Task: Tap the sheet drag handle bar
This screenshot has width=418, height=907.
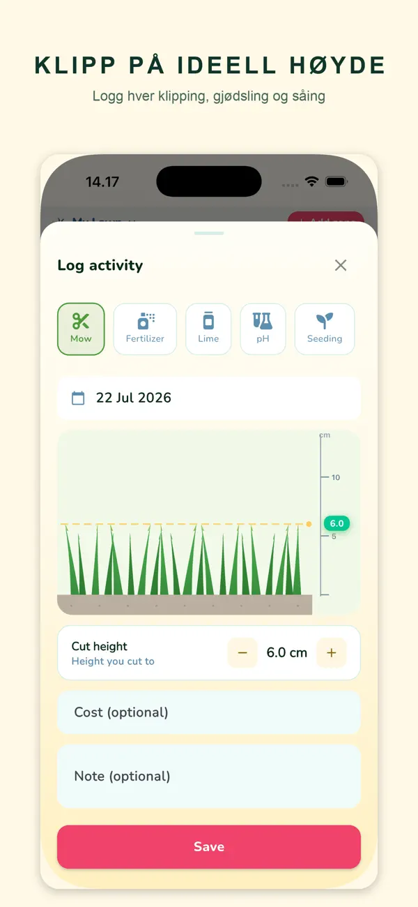Action: pyautogui.click(x=209, y=233)
